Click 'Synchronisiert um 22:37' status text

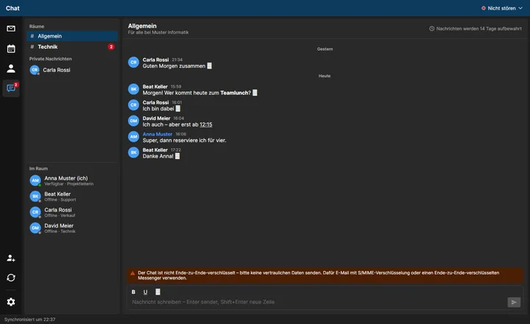coord(29,320)
